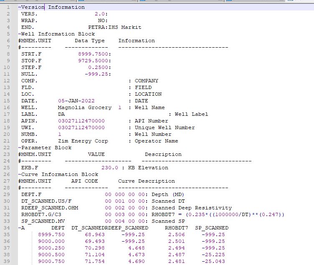Select the depth value 9000.000

(51, 241)
